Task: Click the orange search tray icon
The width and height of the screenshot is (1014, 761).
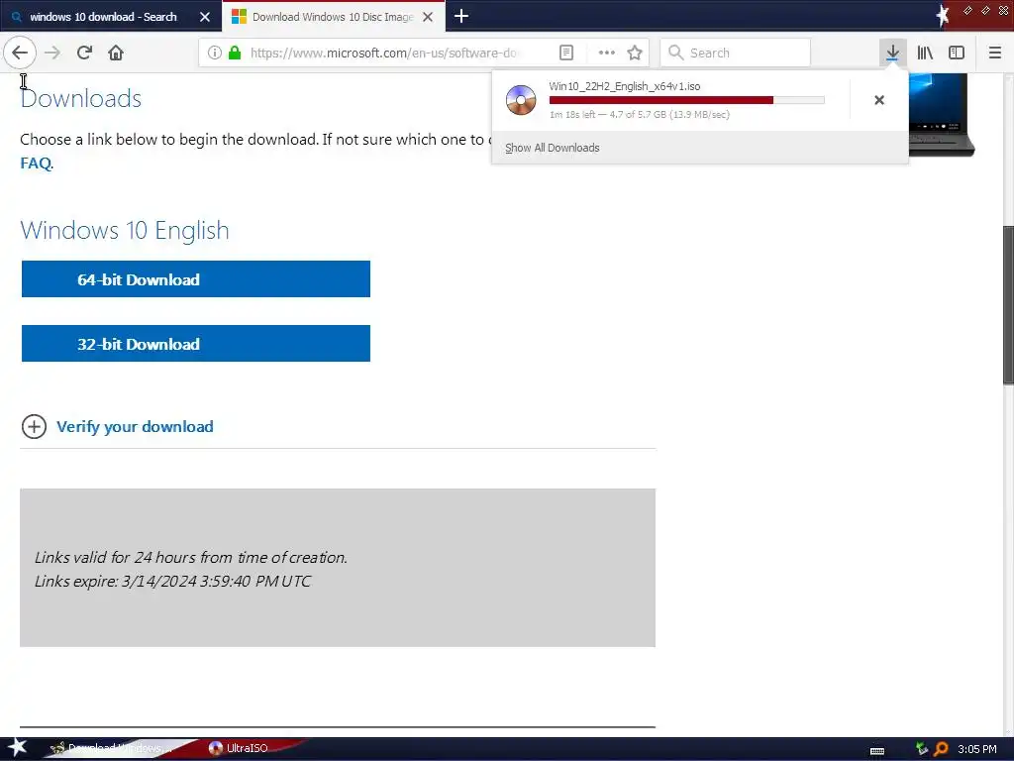Action: tap(941, 749)
